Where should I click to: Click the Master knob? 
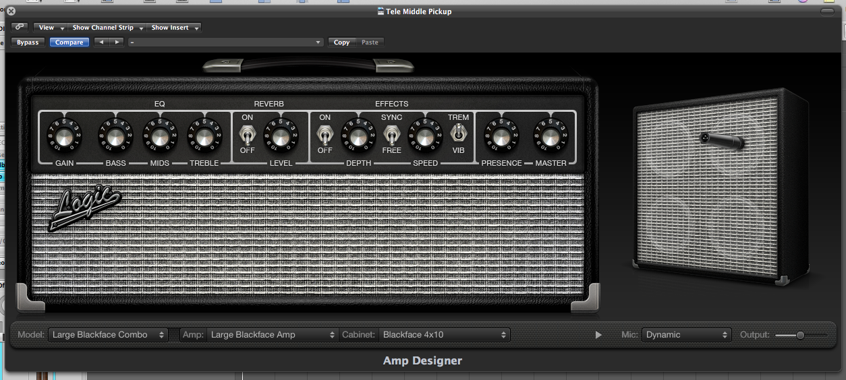coord(551,137)
